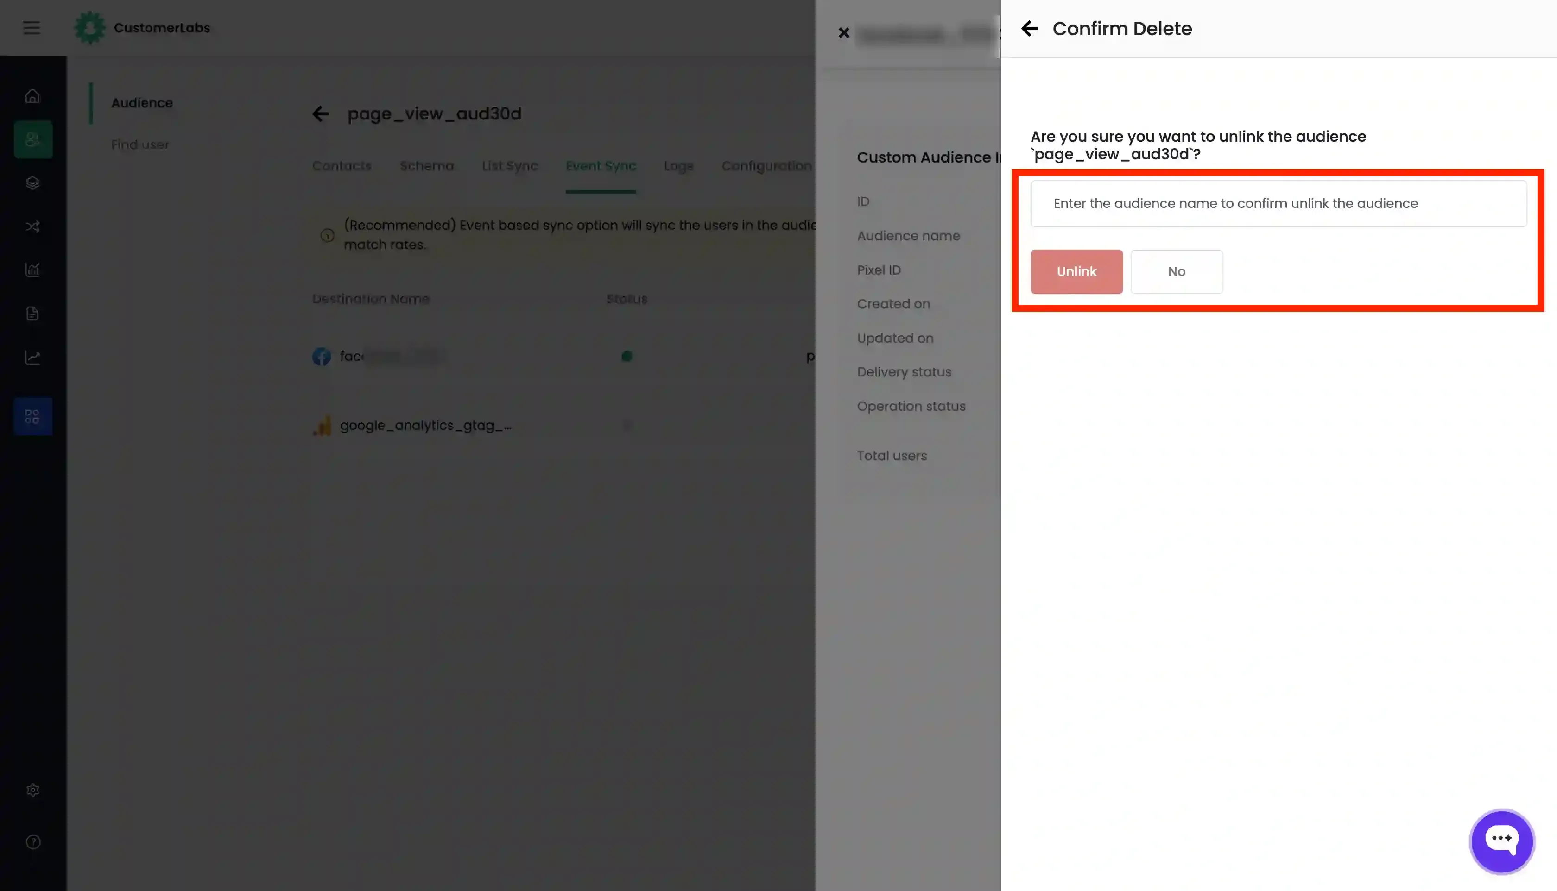Click the CustomerLabs brand name

point(162,27)
